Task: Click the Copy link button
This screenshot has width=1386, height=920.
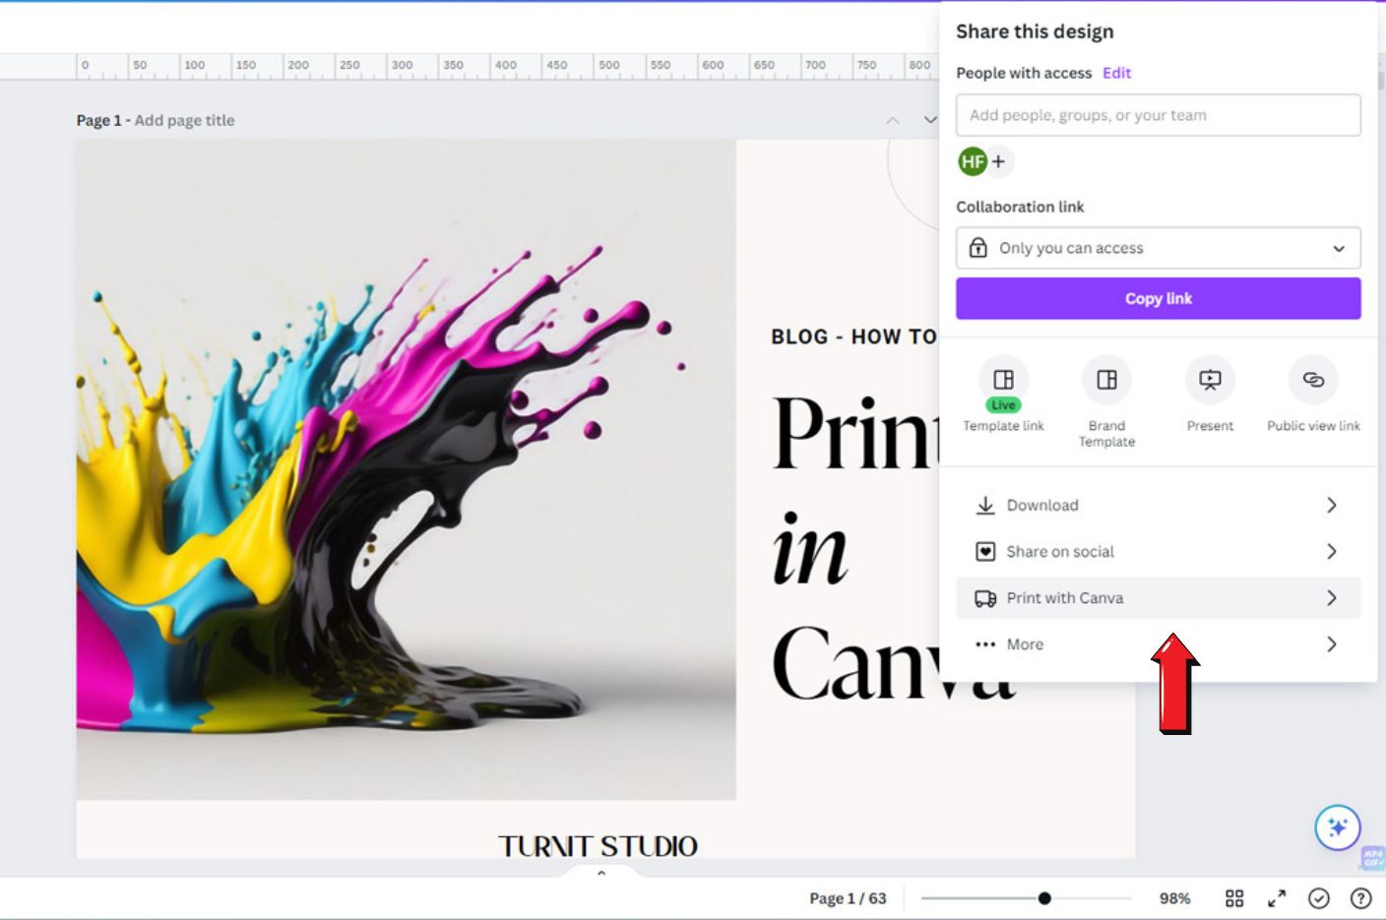Action: pyautogui.click(x=1158, y=298)
